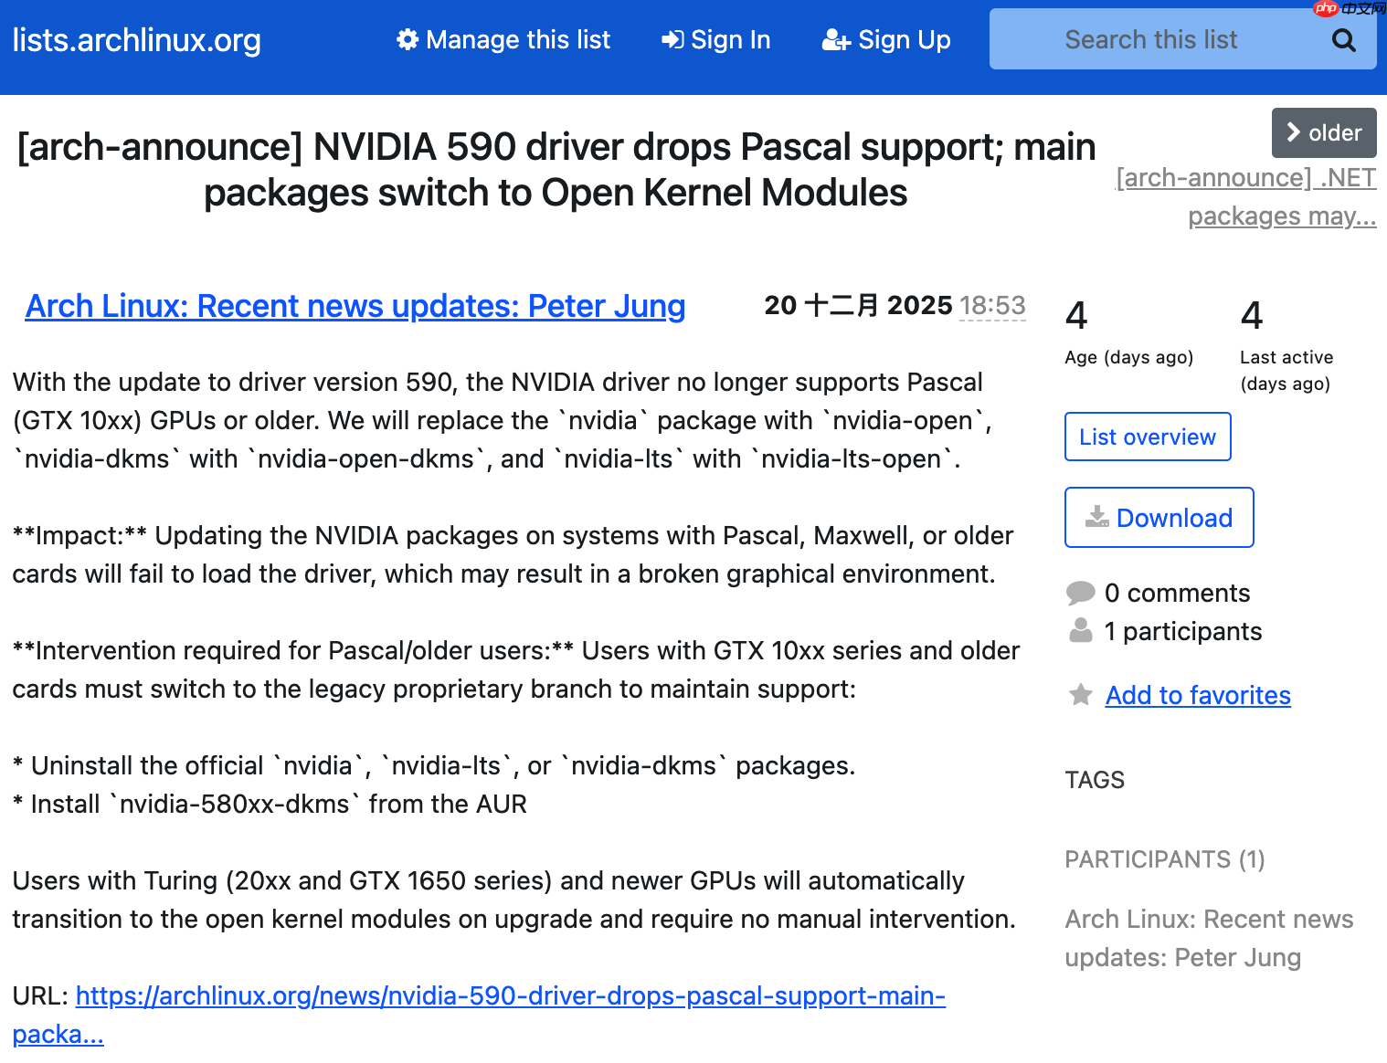Open the .NET packages thread link
This screenshot has height=1063, width=1387.
tap(1245, 196)
